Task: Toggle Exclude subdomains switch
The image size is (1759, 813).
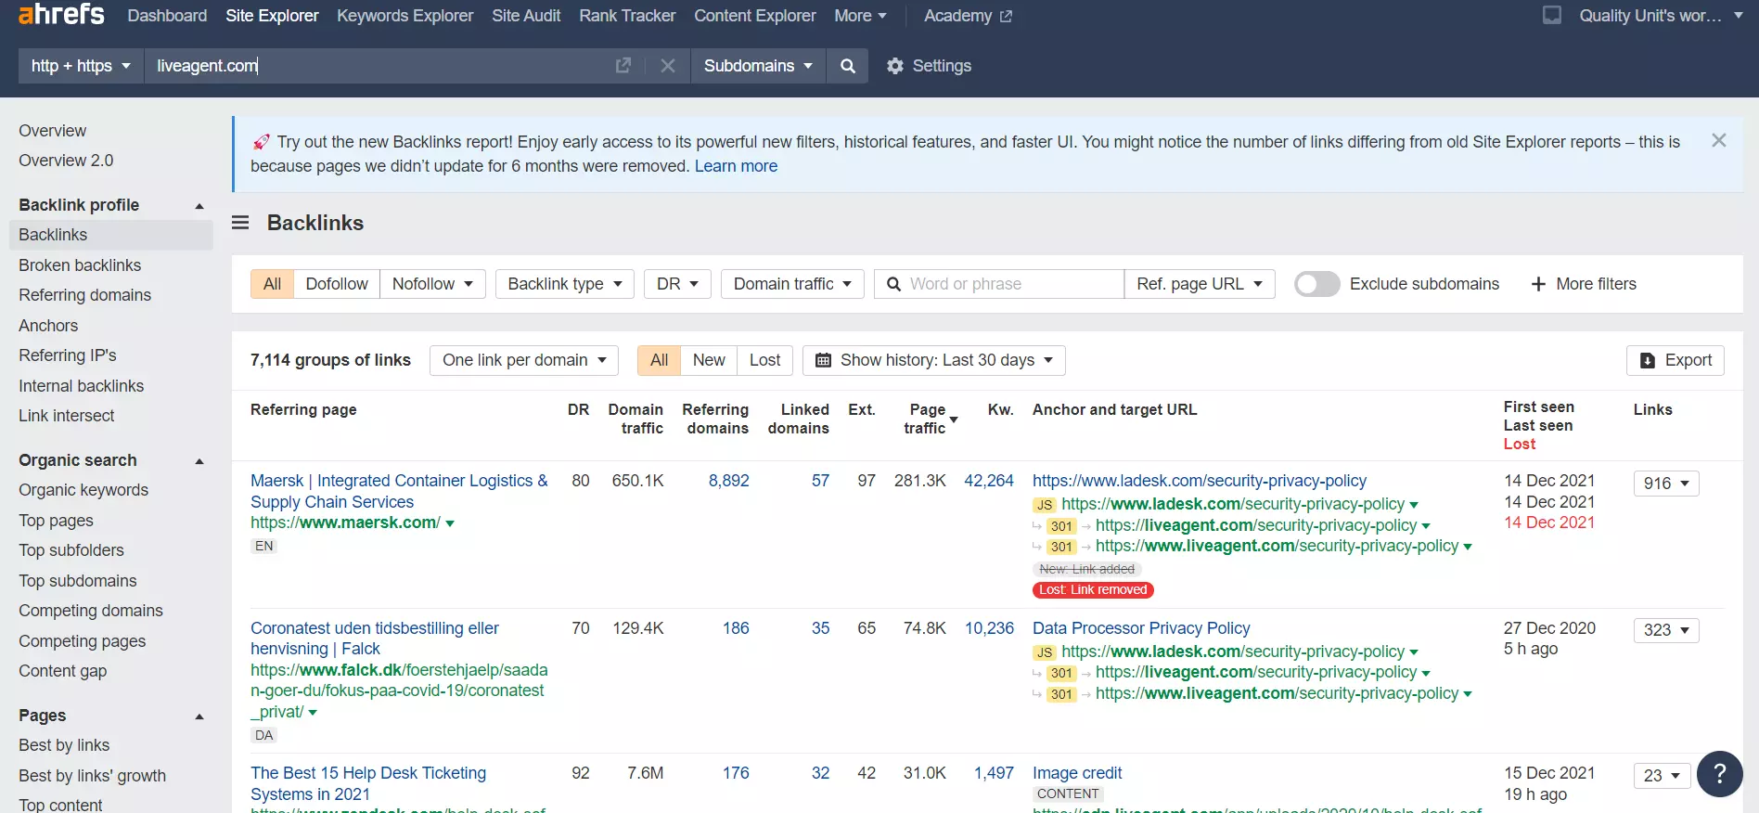Action: [x=1316, y=284]
